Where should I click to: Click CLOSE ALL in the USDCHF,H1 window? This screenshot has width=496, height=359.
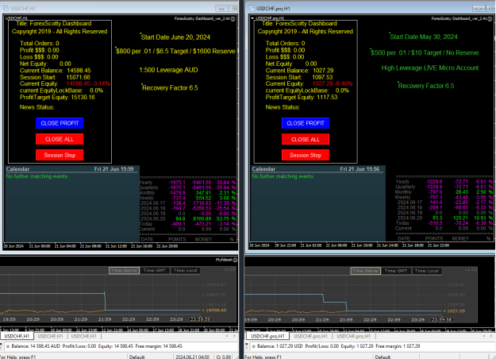point(60,139)
